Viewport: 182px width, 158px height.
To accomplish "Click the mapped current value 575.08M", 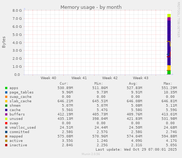I will [x=65, y=136].
